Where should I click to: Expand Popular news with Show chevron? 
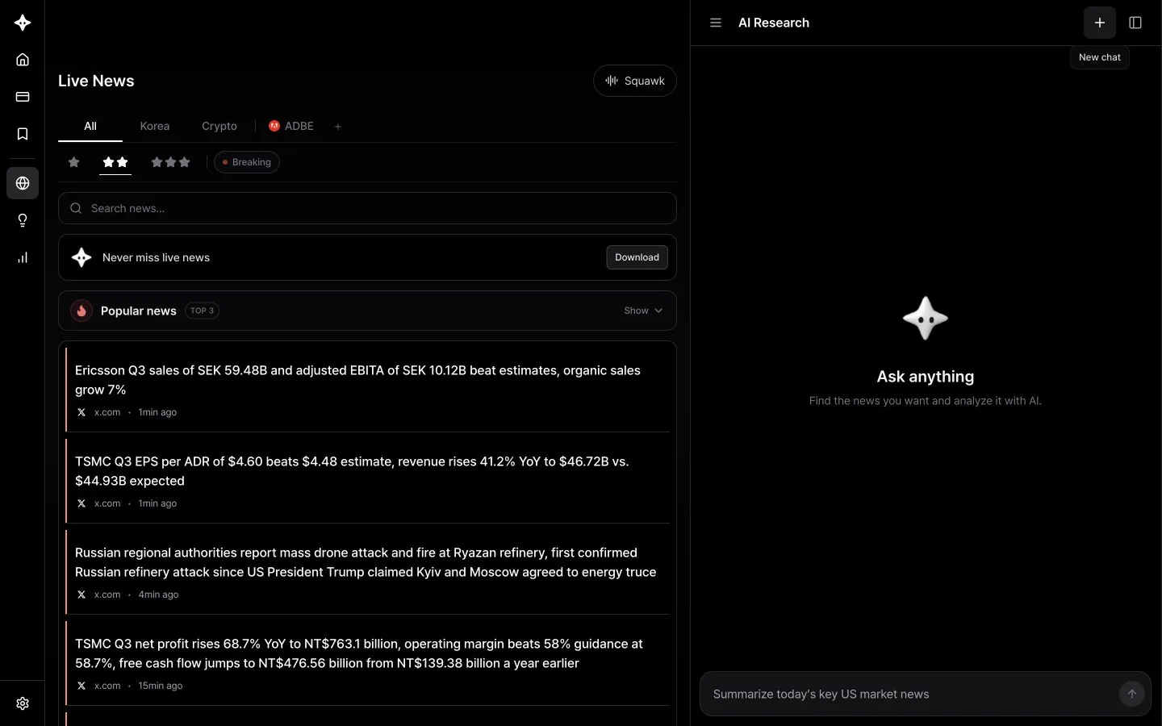(x=643, y=311)
